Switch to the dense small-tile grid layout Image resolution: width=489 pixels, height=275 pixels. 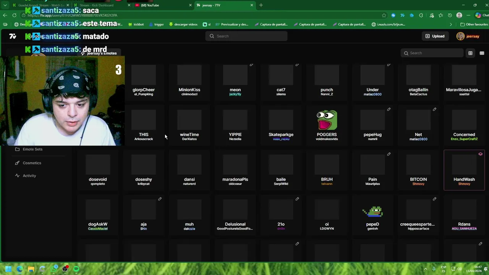coord(482,53)
